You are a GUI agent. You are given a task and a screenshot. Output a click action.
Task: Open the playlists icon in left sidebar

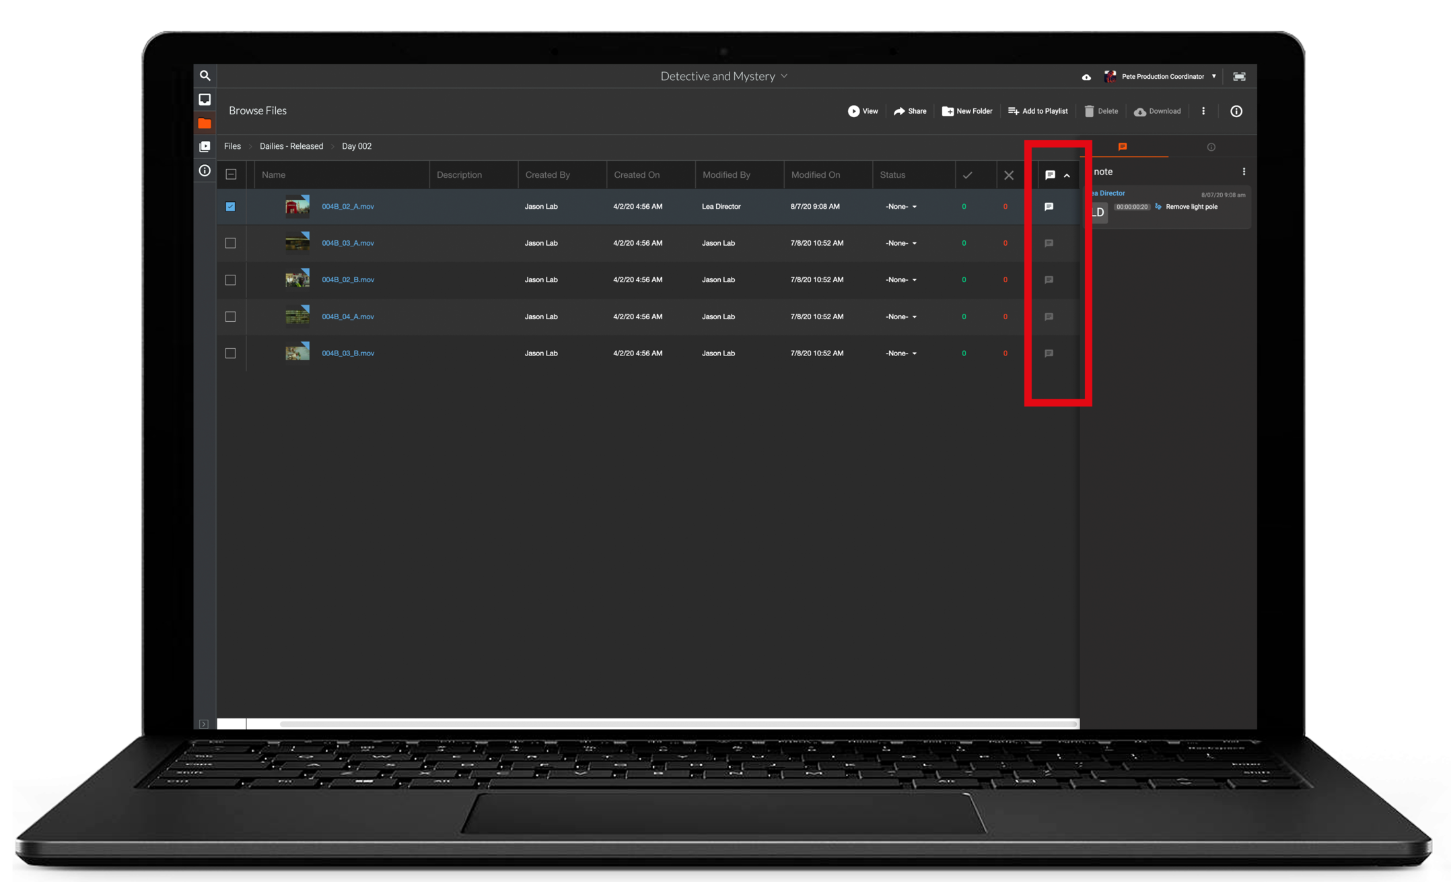click(205, 147)
